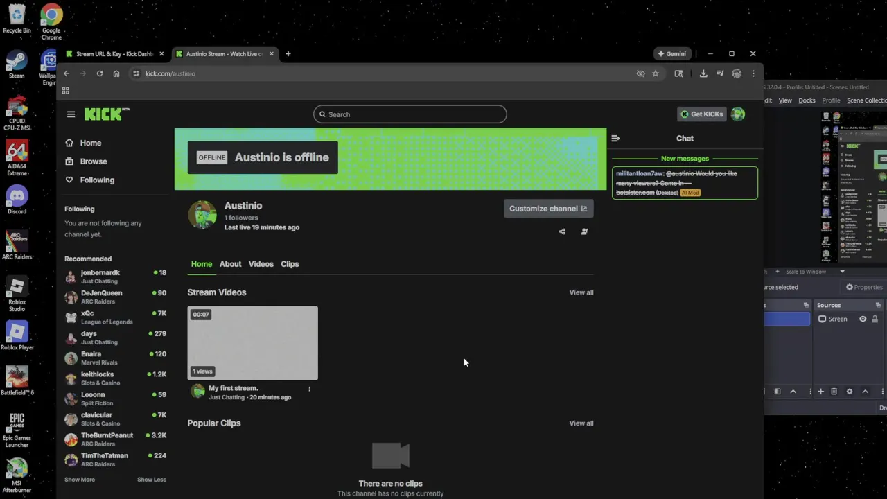Click the share icon under Customize channel
The width and height of the screenshot is (887, 499).
[x=562, y=231]
